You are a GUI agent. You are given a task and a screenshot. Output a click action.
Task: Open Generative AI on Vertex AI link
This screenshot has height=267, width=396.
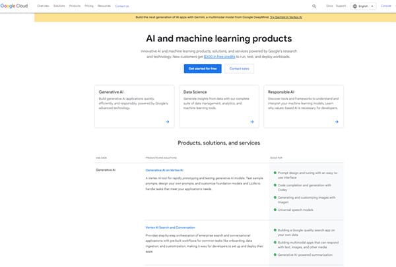[164, 170]
